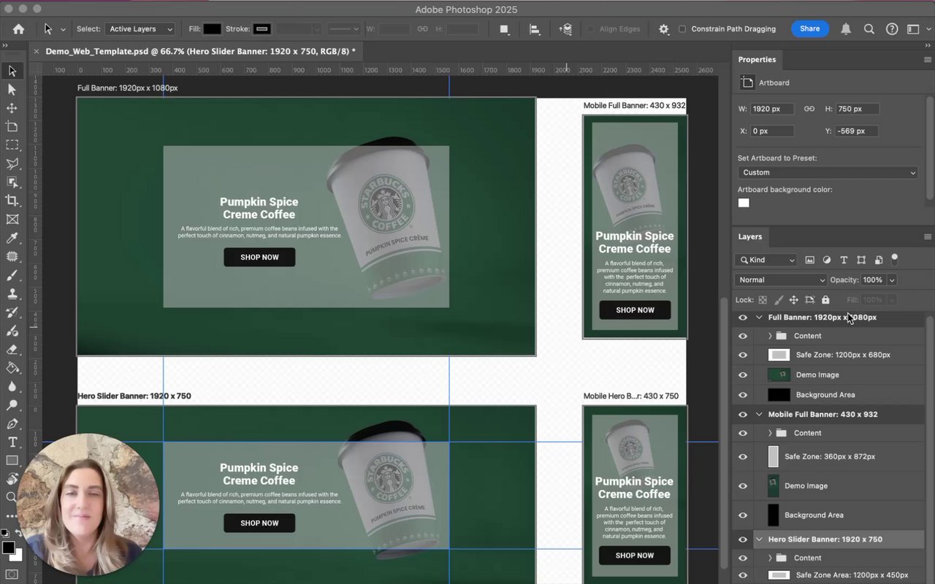Viewport: 935px width, 584px height.
Task: Choose the Clone Stamp tool
Action: coord(12,293)
